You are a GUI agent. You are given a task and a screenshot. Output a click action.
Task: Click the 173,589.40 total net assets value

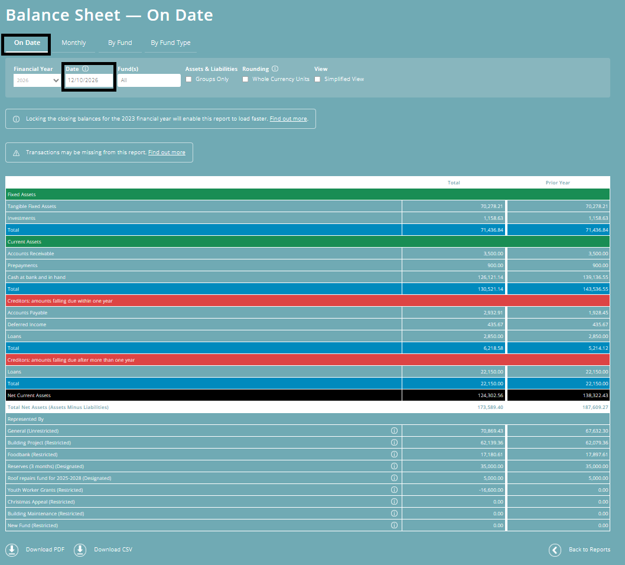click(490, 407)
